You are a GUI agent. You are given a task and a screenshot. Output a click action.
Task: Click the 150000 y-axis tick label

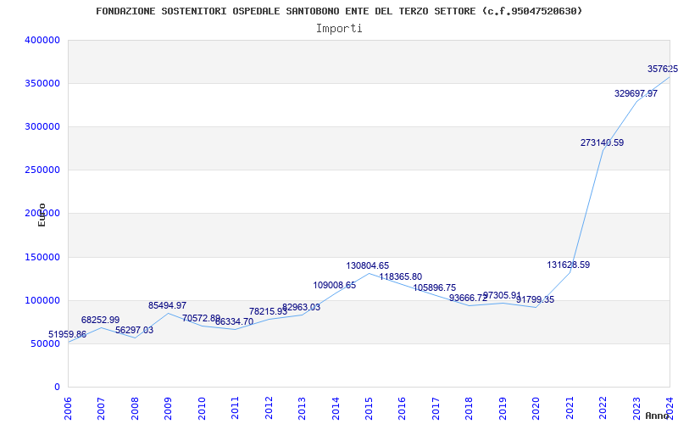pyautogui.click(x=42, y=257)
